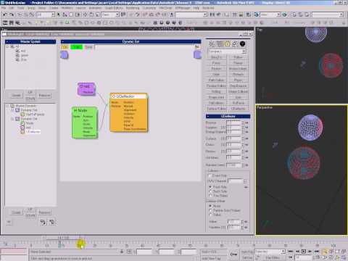Open the File menu

(x=4, y=8)
